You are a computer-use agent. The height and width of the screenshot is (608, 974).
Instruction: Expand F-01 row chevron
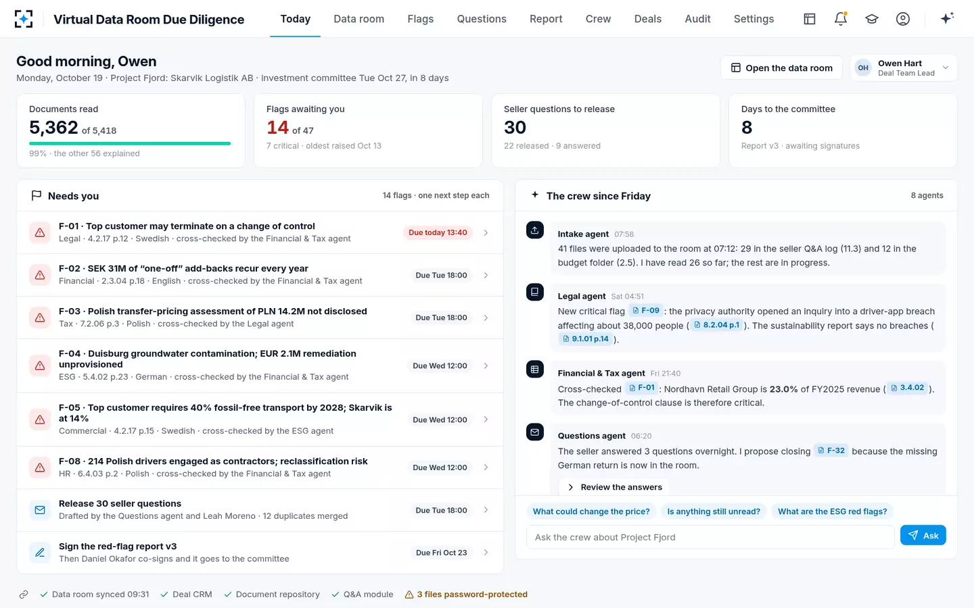[486, 232]
